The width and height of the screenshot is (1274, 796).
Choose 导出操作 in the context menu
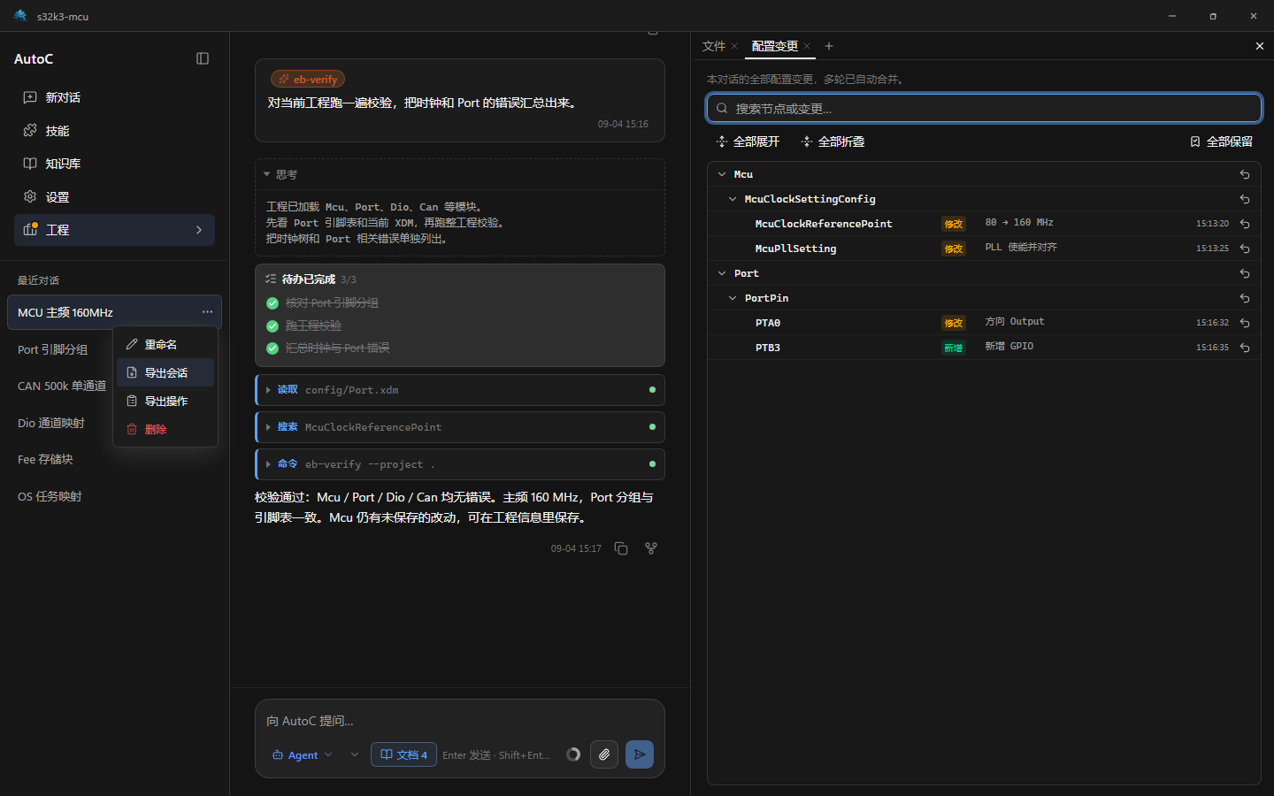(x=165, y=401)
